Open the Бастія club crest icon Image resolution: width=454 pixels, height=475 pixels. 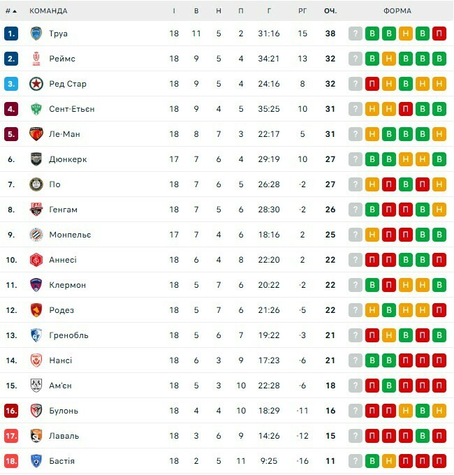pos(36,461)
